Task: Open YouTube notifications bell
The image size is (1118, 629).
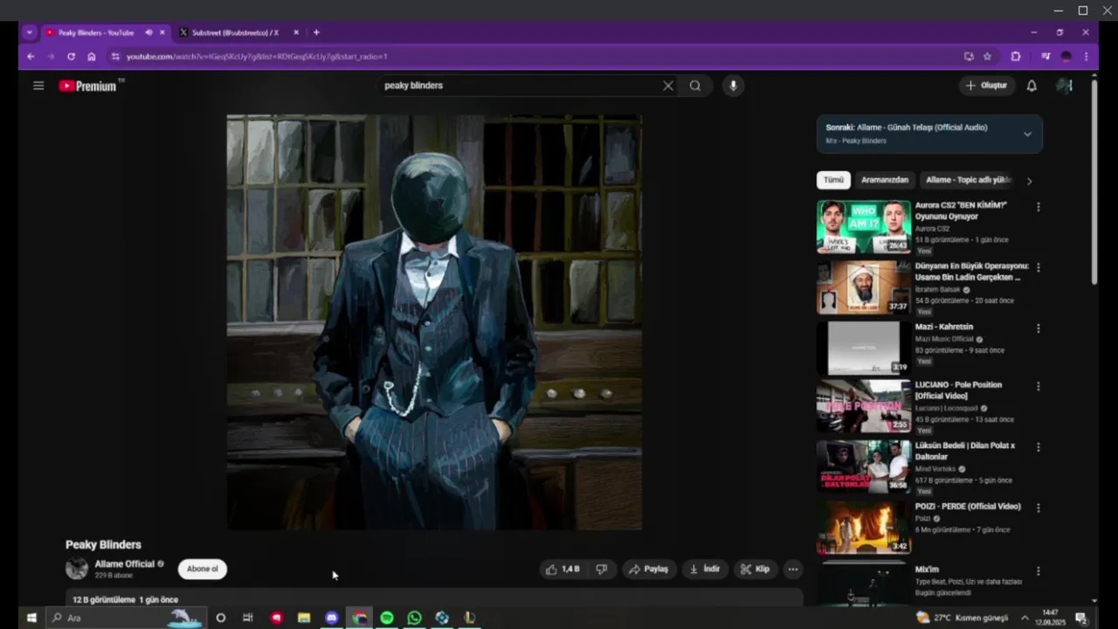Action: [1032, 86]
